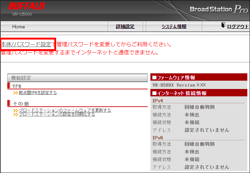Screen dimensions: 250x173
Task: Click the logout door icon
Action: [x=223, y=25]
